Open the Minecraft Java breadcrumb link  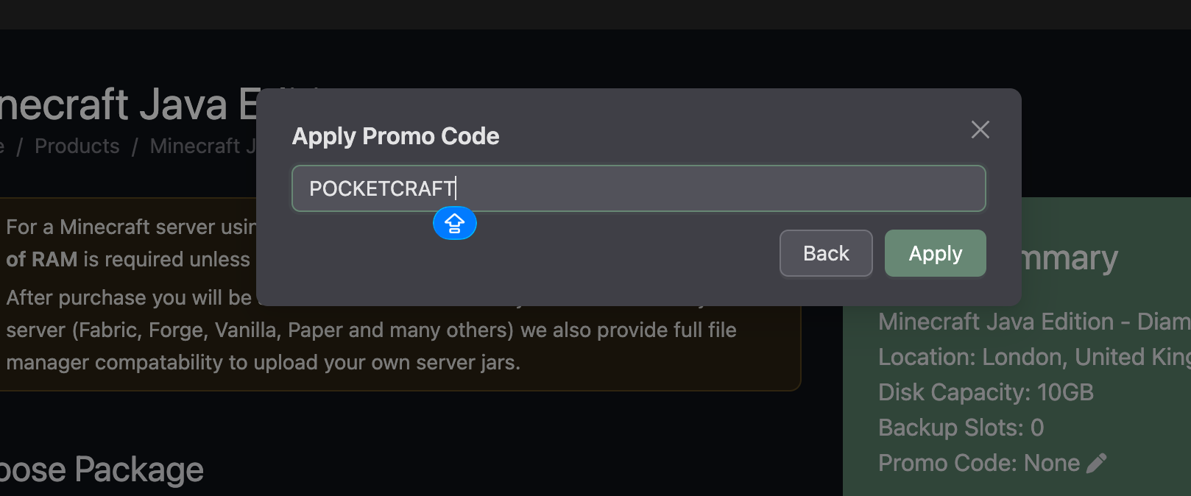205,146
